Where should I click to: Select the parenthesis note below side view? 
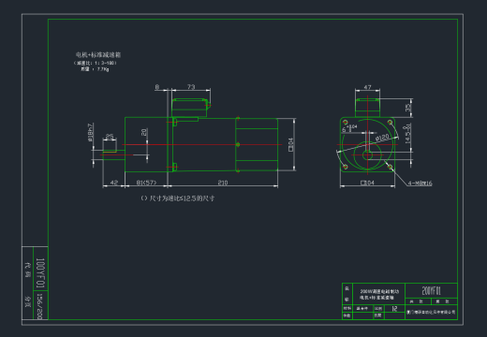pos(178,198)
